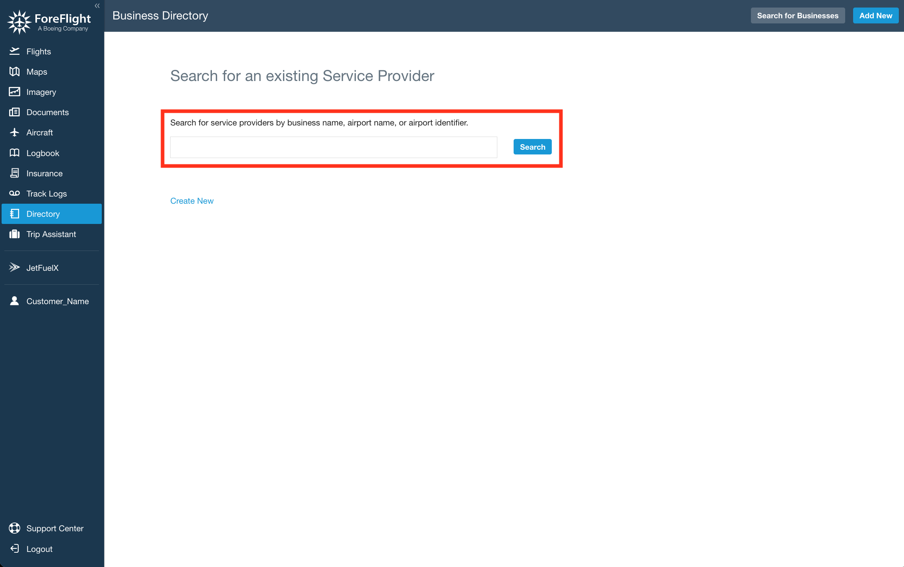Click the ForeFlight logo

pos(49,22)
